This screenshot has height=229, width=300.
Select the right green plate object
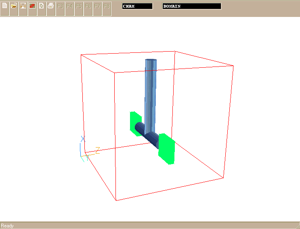click(166, 149)
